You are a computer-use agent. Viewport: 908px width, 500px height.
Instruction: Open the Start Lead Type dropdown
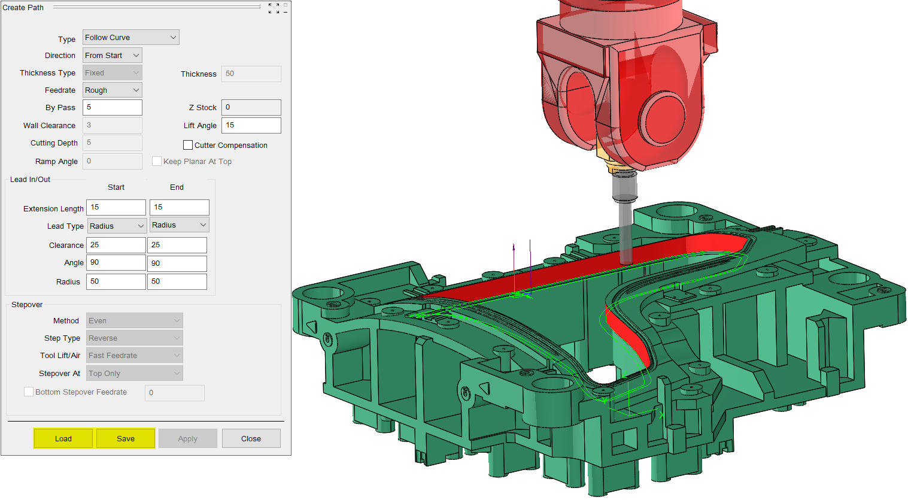(117, 226)
